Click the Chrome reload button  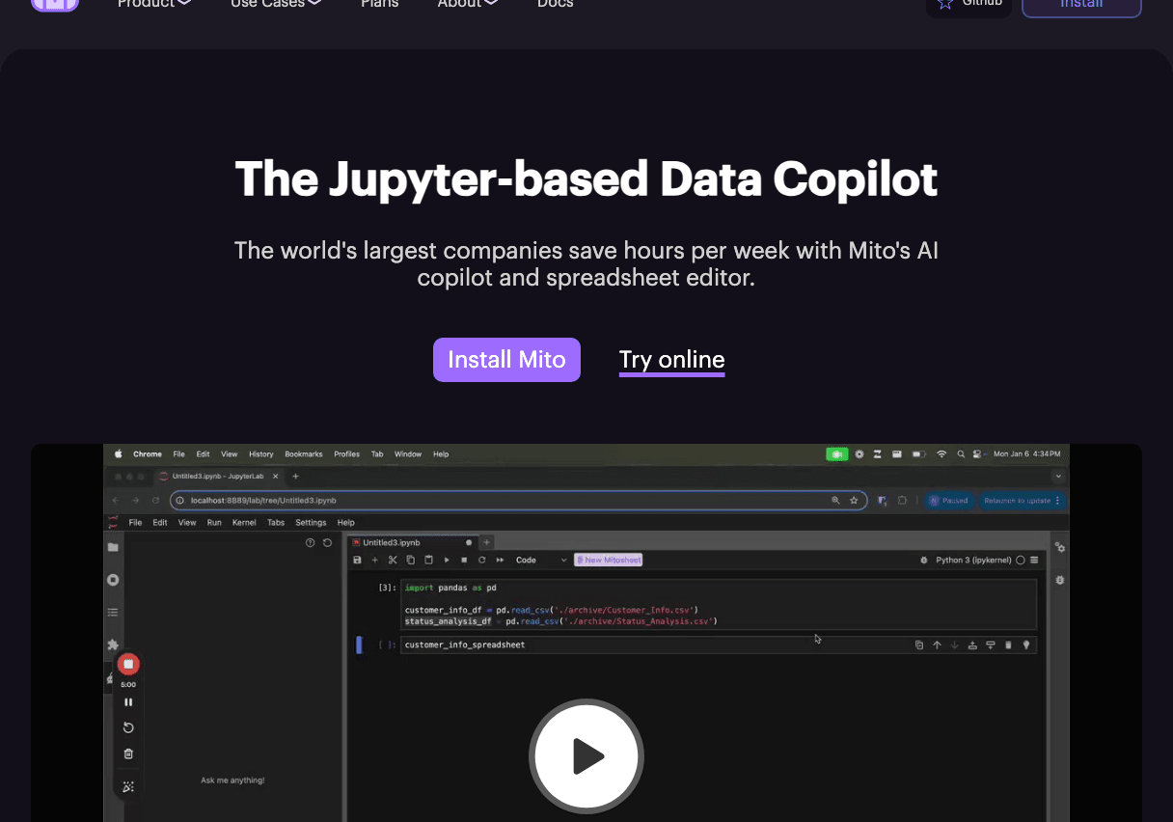tap(156, 501)
